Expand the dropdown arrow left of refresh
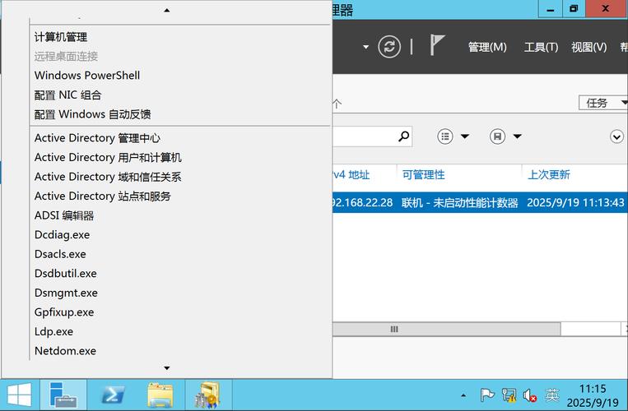 365,47
